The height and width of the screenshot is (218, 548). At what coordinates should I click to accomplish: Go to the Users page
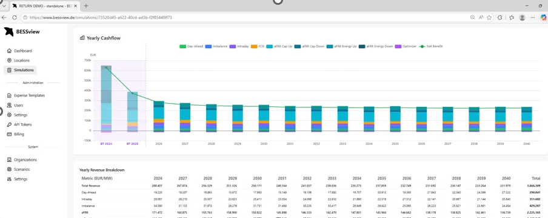pyautogui.click(x=15, y=105)
